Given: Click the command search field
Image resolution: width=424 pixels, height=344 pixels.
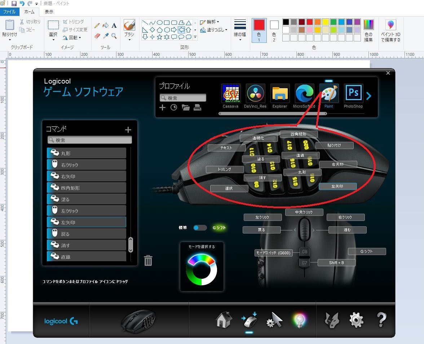Looking at the screenshot, I should pos(90,140).
